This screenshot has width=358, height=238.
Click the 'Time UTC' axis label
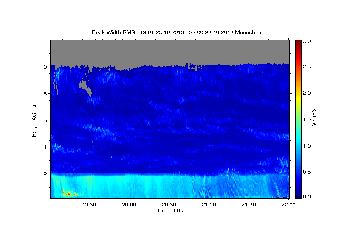click(x=170, y=211)
